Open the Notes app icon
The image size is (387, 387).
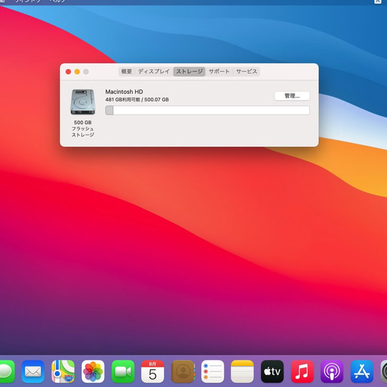(x=242, y=371)
